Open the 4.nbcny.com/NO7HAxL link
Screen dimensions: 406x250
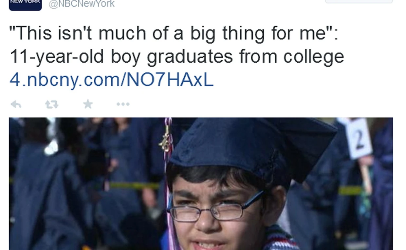[x=111, y=80]
